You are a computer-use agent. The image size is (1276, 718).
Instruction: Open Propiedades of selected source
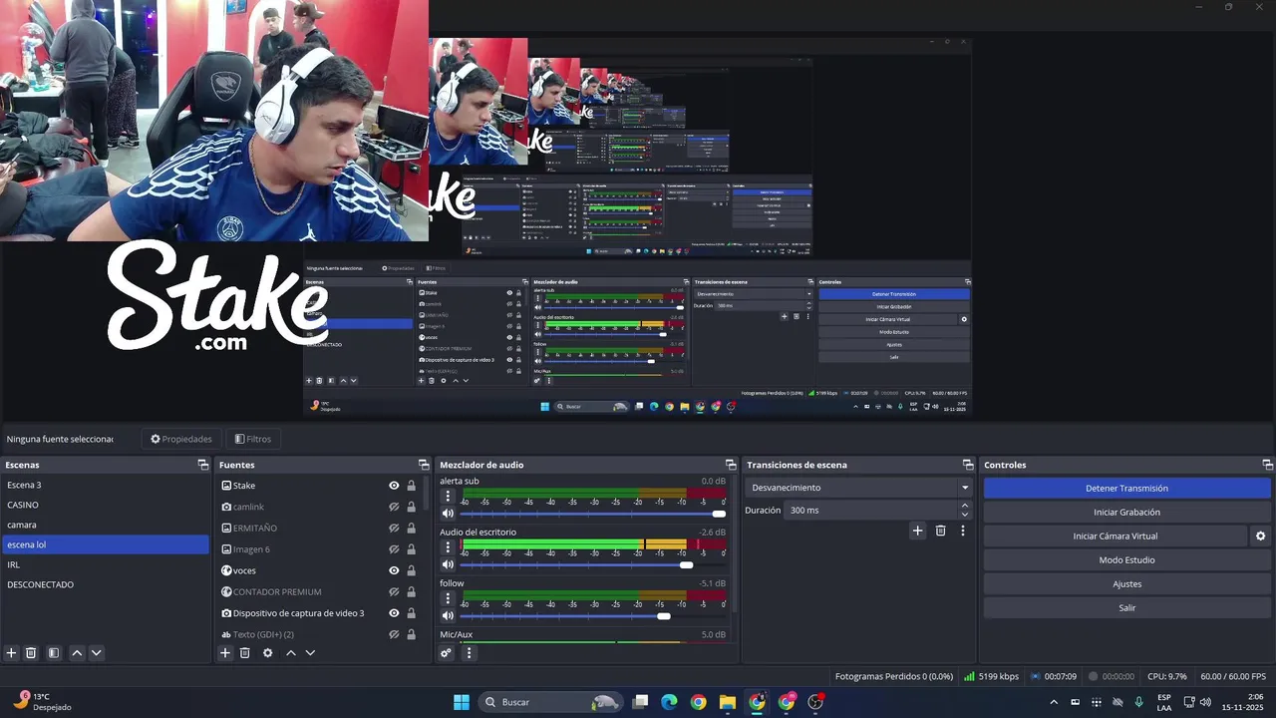pyautogui.click(x=181, y=439)
